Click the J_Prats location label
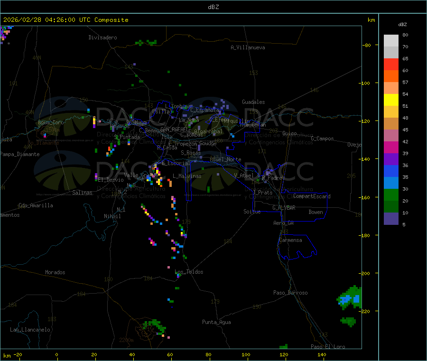 [x=262, y=193]
